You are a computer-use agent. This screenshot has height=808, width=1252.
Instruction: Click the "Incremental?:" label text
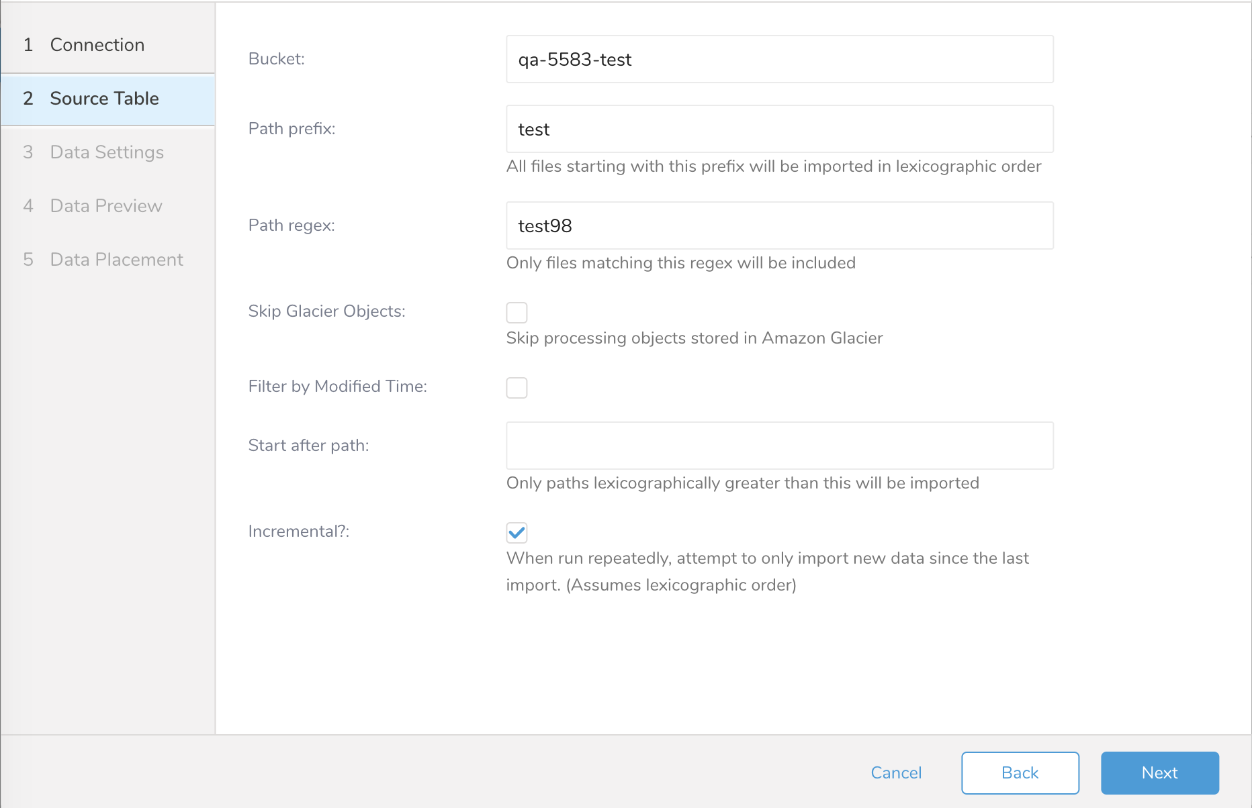coord(298,532)
